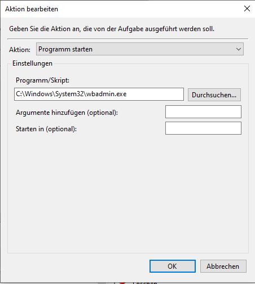The width and height of the screenshot is (255, 284).
Task: Click the Durchsuchen... button
Action: tap(214, 94)
